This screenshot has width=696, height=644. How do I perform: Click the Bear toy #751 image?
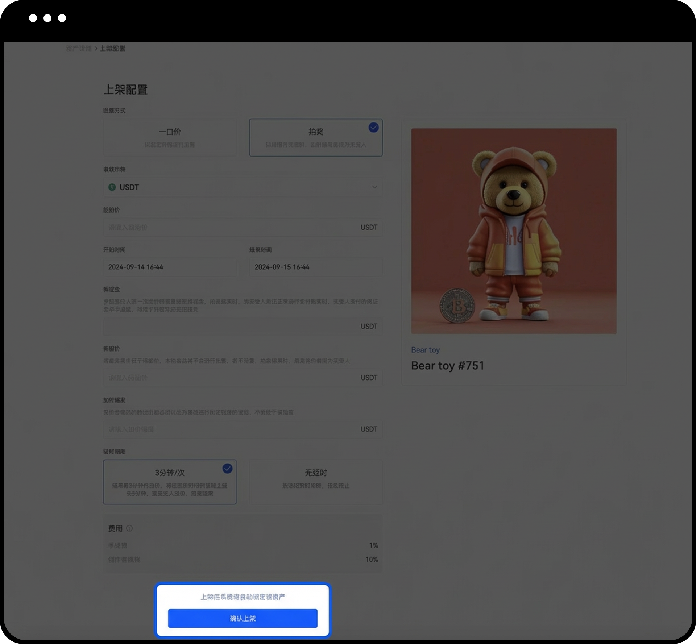click(x=514, y=231)
